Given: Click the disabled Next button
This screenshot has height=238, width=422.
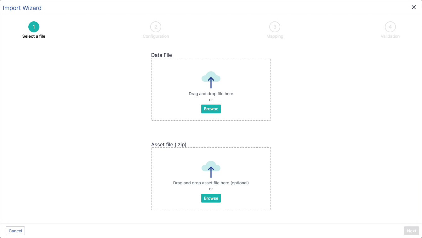Looking at the screenshot, I should coord(412,231).
